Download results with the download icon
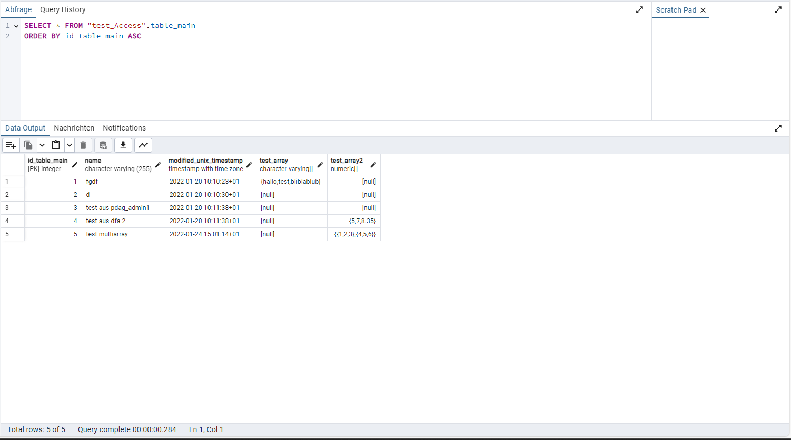 [x=123, y=145]
